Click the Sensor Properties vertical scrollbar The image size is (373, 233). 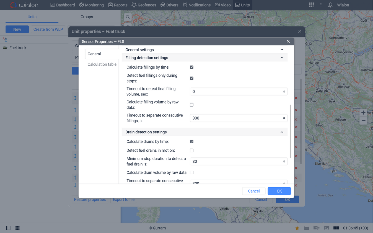290,131
